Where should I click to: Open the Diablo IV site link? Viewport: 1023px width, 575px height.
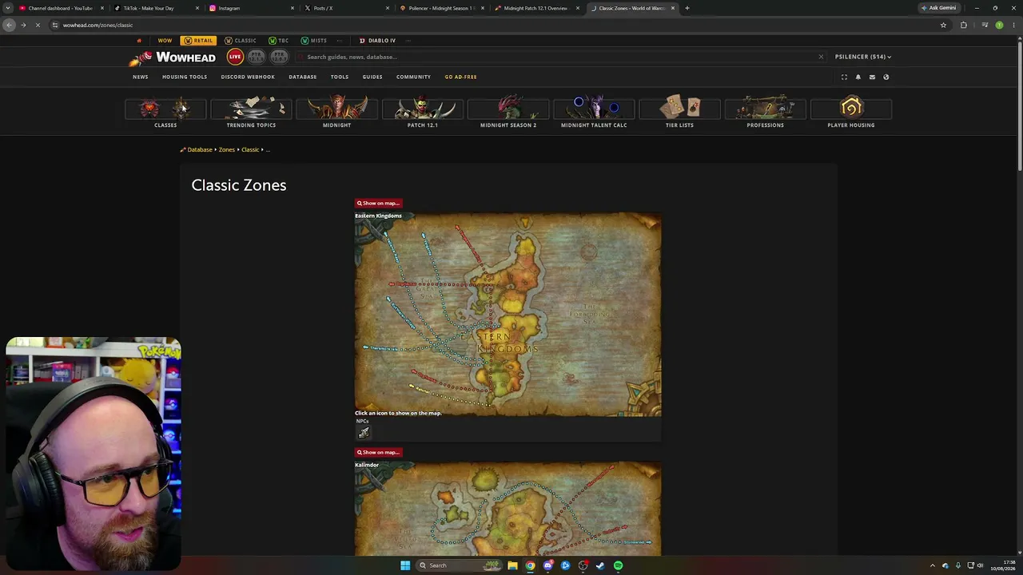[x=377, y=41]
